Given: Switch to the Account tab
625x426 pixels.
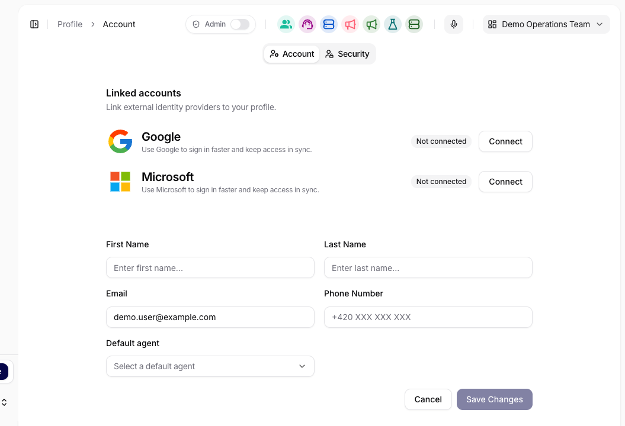Looking at the screenshot, I should pos(292,54).
